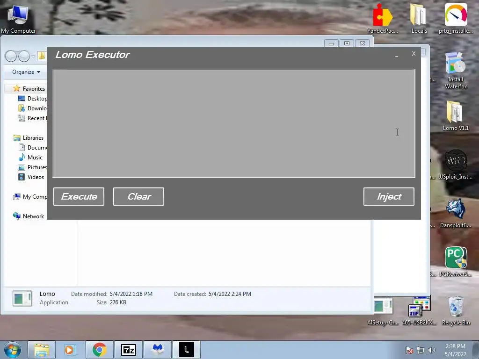The width and height of the screenshot is (479, 359).
Task: Select the Install Waterfox desktop icon
Action: point(456,71)
